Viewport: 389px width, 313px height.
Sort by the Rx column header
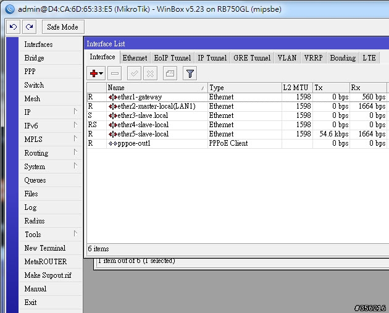(368, 88)
